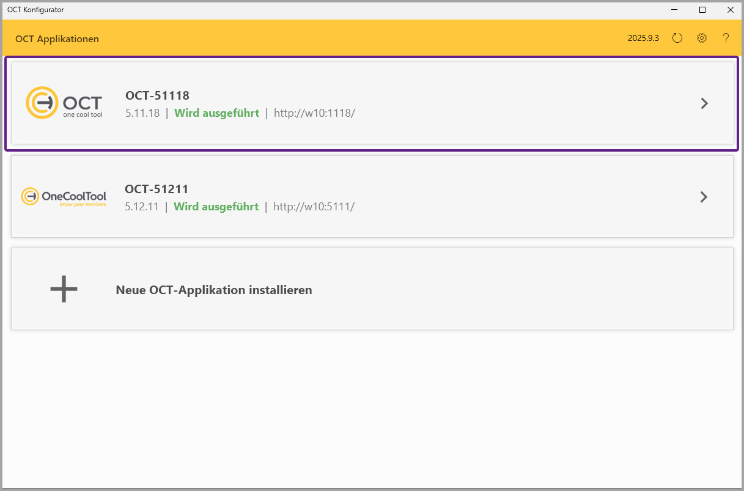Click the OCT-51118 'Wird ausgeführt' status
This screenshot has height=491, width=744.
(x=216, y=113)
